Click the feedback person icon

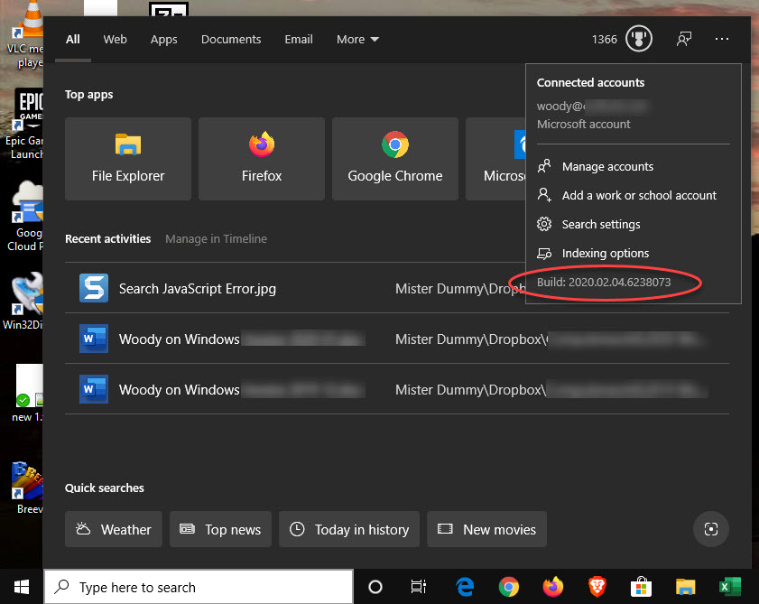coord(684,39)
